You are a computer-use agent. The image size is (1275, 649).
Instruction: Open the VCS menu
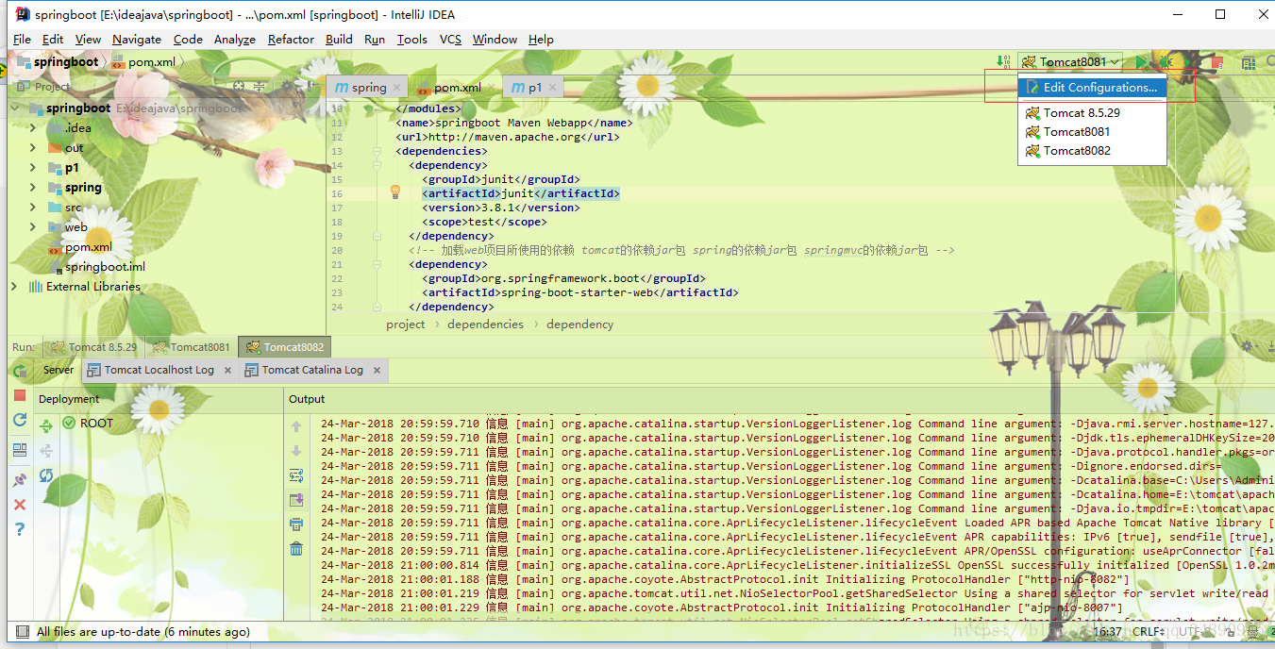point(451,40)
